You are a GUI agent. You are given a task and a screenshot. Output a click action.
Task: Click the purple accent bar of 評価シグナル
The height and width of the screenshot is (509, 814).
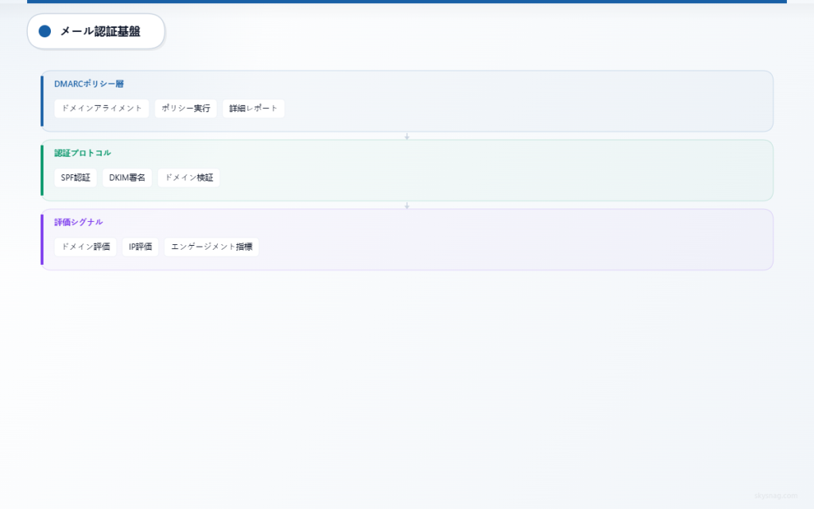point(44,239)
